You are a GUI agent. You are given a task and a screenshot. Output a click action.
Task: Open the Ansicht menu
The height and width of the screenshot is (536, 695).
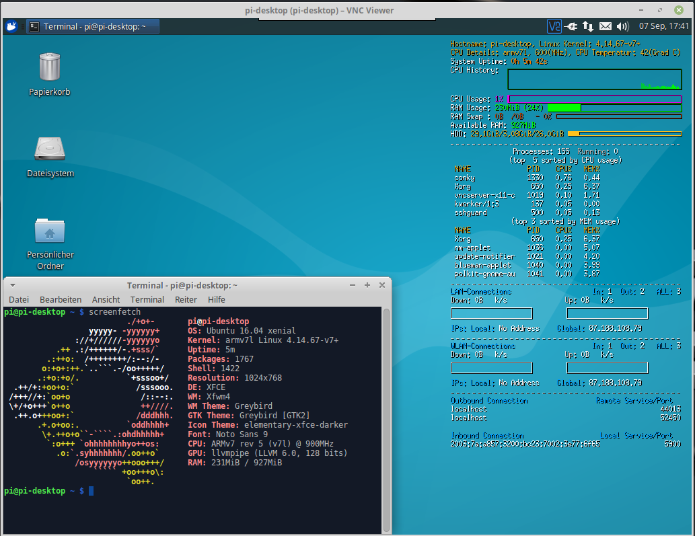click(106, 299)
